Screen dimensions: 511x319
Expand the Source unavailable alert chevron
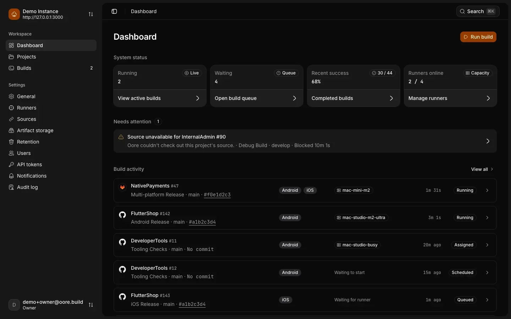(x=488, y=141)
